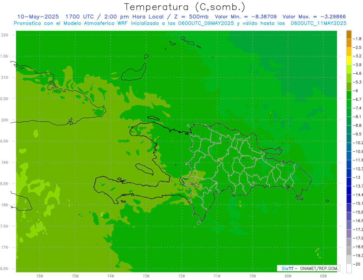The width and height of the screenshot is (363, 280).
Task: Click the color bar label "-4.6"
Action: (358, 73)
